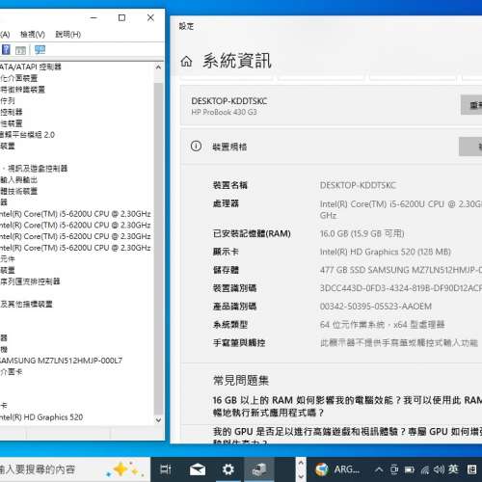Click the Meet Now camera tray icon
This screenshot has width=482, height=482.
394,469
